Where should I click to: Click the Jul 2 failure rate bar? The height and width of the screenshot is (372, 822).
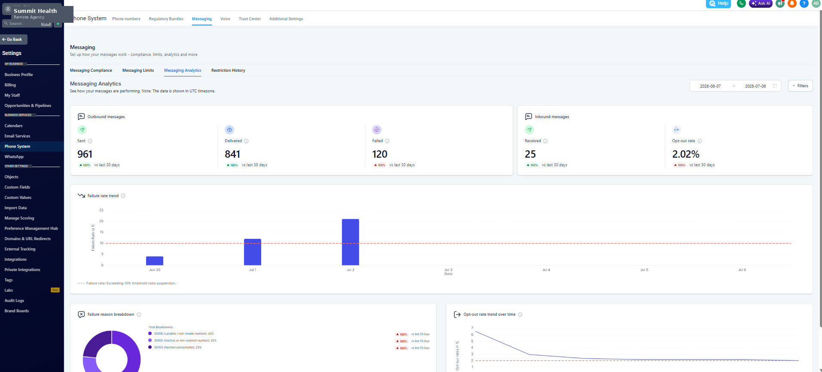tap(351, 242)
